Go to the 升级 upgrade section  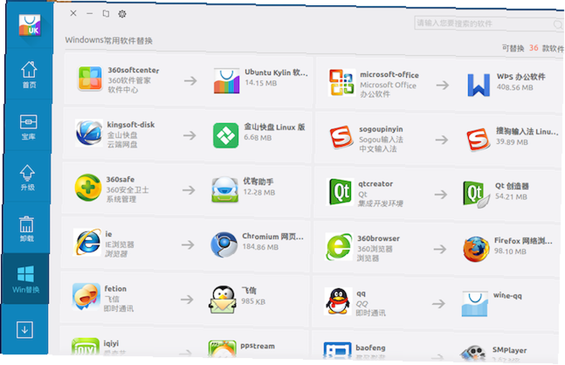point(27,177)
